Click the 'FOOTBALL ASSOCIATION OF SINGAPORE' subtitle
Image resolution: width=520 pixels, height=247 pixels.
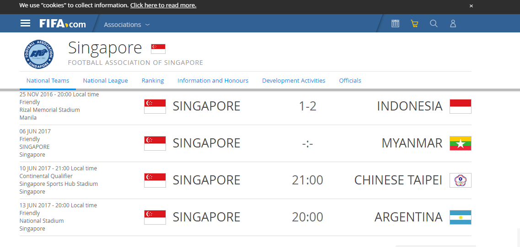coord(135,63)
